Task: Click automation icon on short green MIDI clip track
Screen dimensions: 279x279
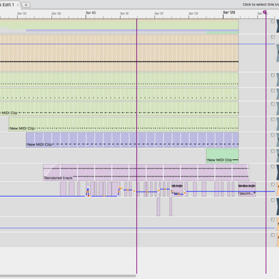Action: (x=273, y=151)
